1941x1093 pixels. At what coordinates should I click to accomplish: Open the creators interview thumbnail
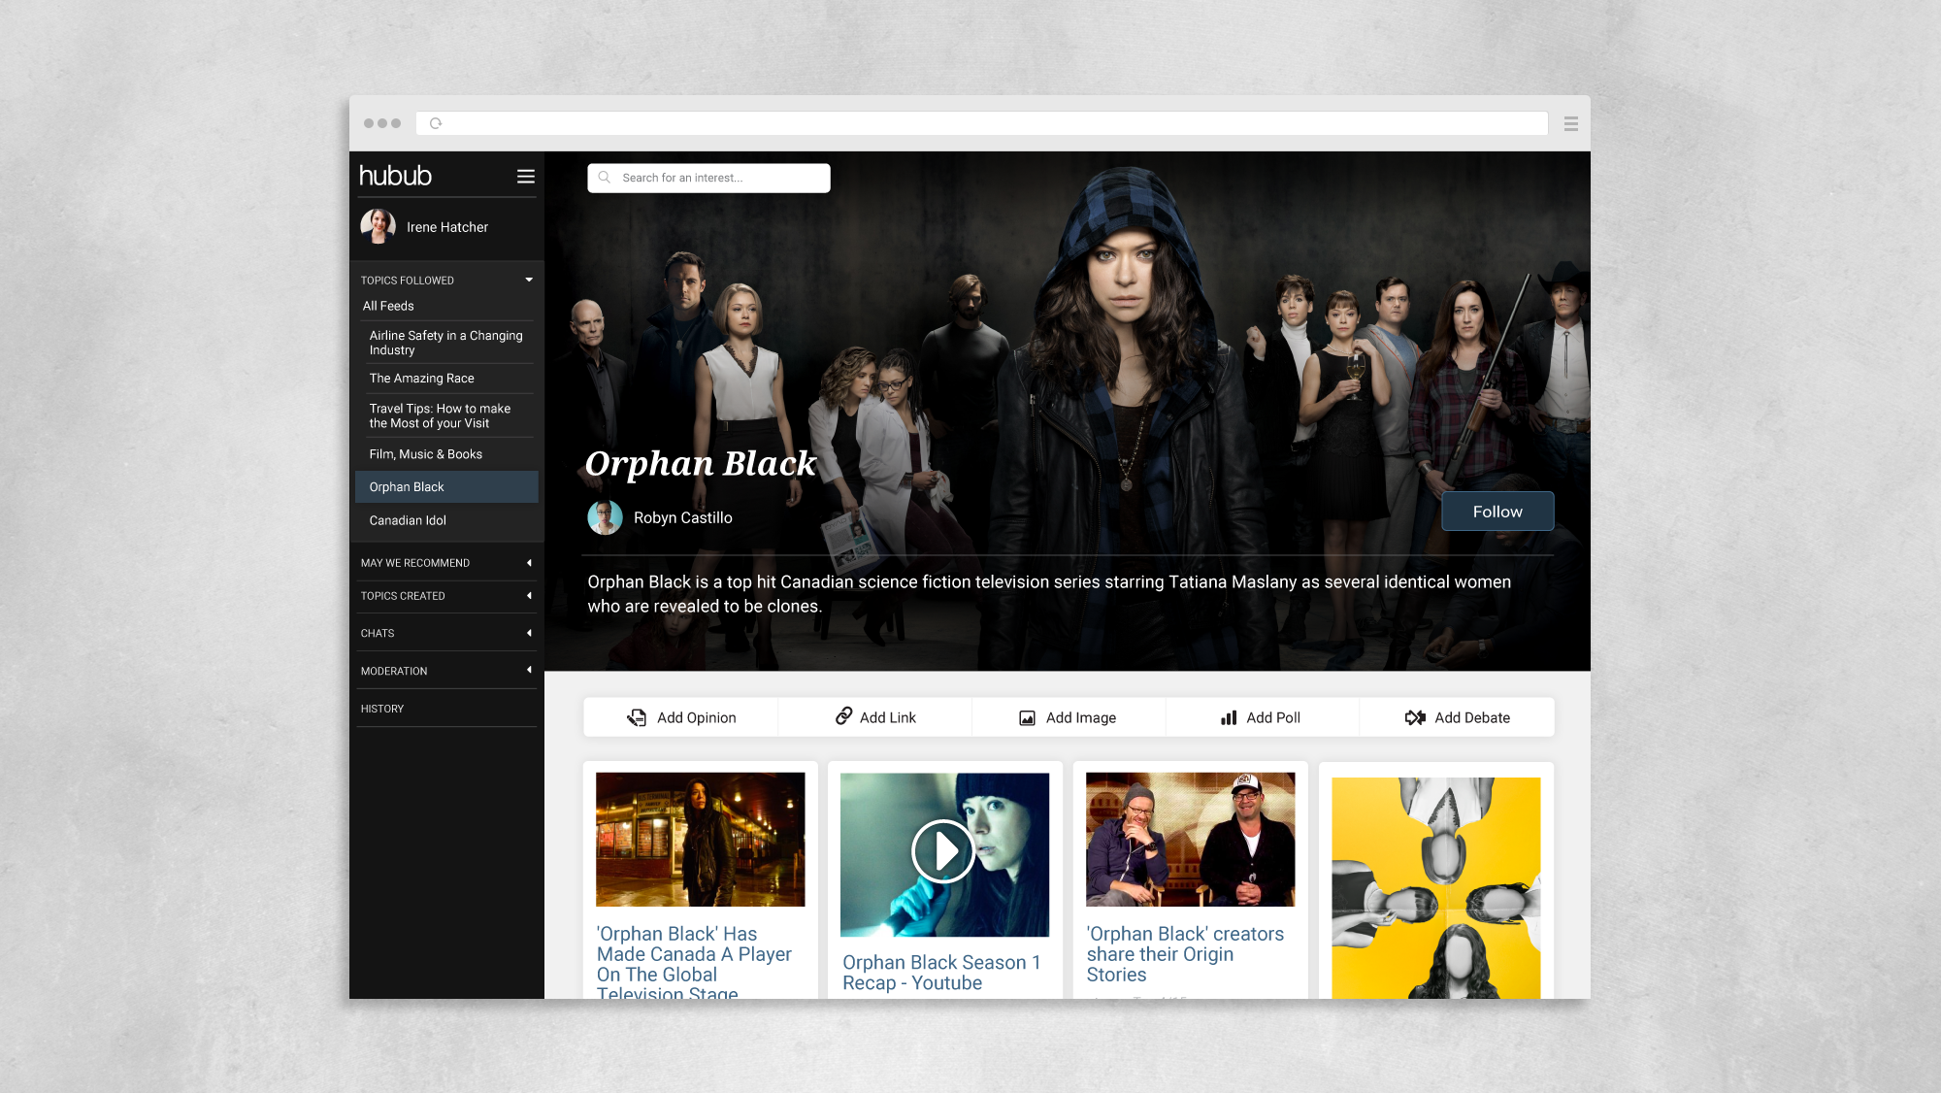1190,840
